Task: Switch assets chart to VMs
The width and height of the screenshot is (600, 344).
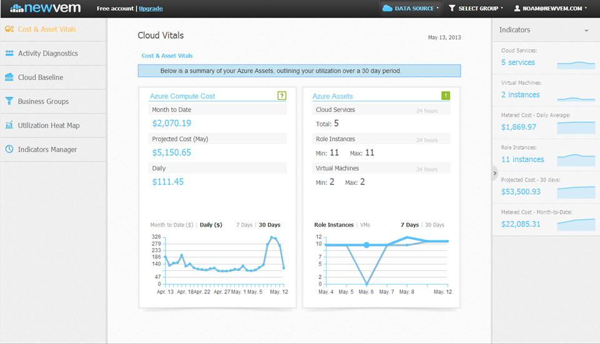Action: point(365,225)
